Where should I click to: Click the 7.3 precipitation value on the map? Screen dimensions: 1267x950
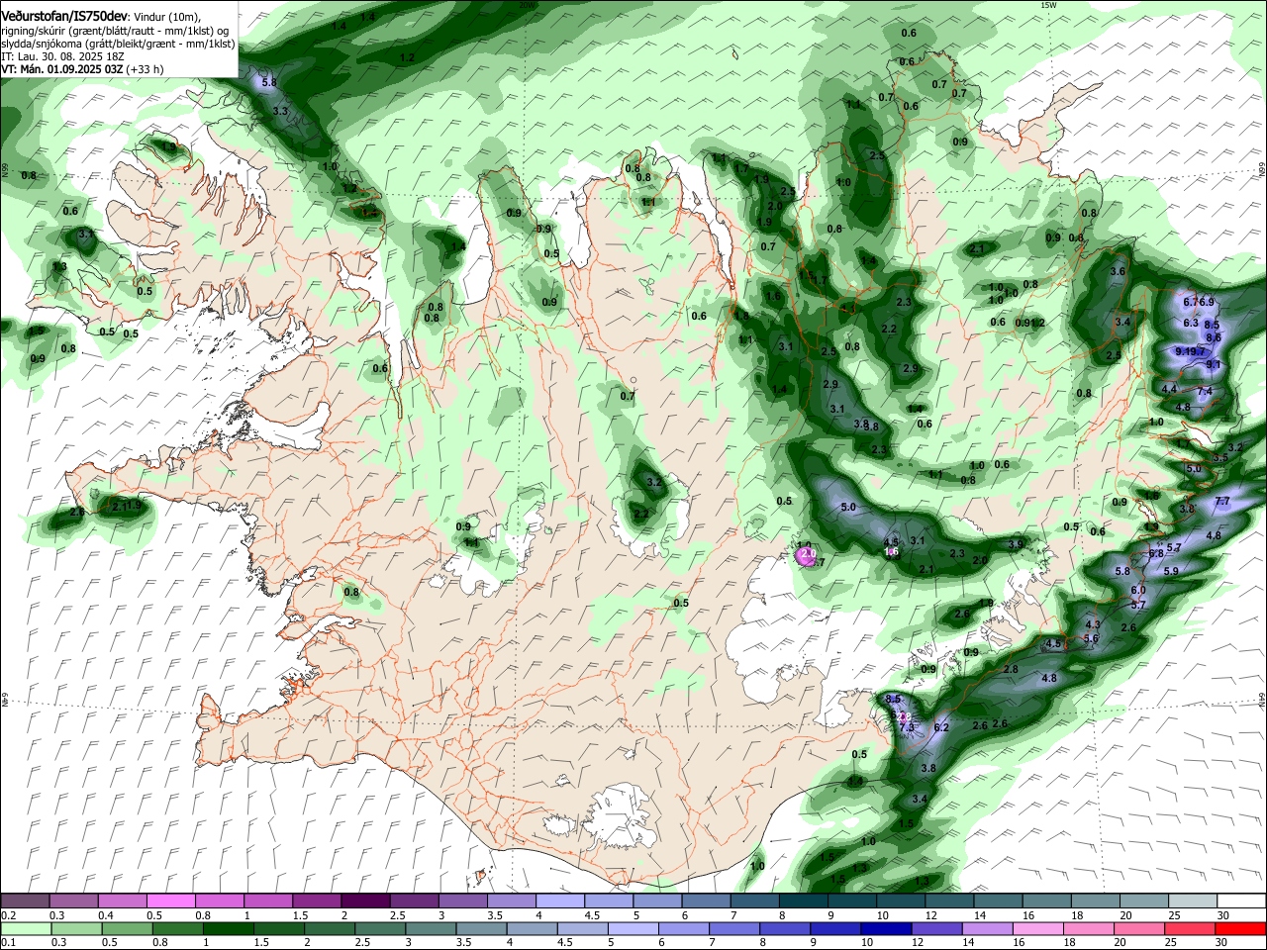pos(906,727)
